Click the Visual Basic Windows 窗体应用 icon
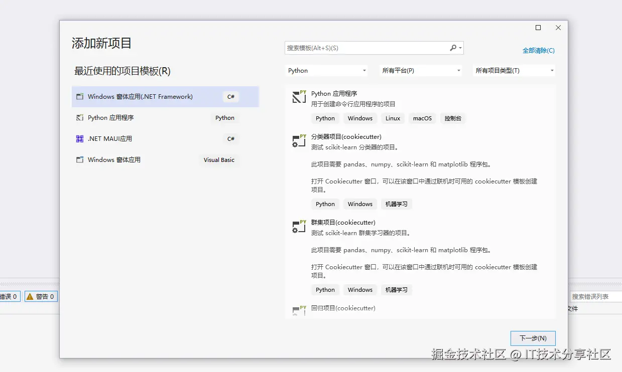622x372 pixels. [79, 160]
